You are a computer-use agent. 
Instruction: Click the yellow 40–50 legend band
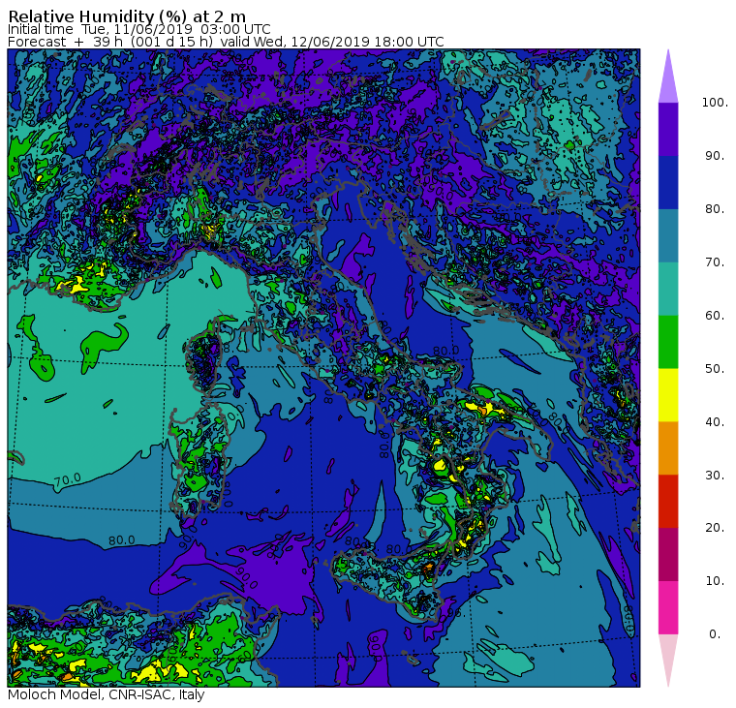click(668, 395)
